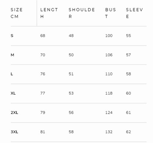Screen dimensions: 153x143
Task: Select bust value 106 in M row
Action: tap(109, 55)
